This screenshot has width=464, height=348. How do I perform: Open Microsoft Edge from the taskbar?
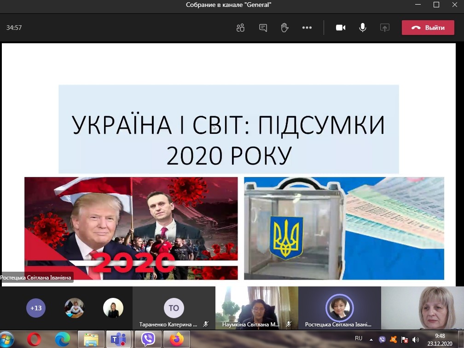tap(63, 339)
